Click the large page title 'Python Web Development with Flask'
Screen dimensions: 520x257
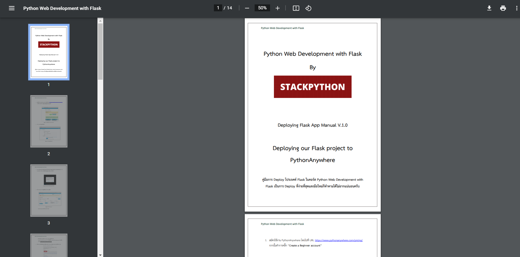pos(313,54)
